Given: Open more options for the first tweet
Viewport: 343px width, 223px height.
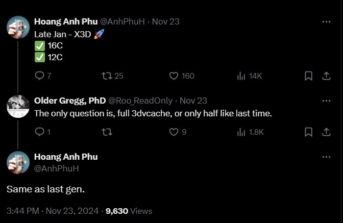Looking at the screenshot, I should click(x=326, y=21).
